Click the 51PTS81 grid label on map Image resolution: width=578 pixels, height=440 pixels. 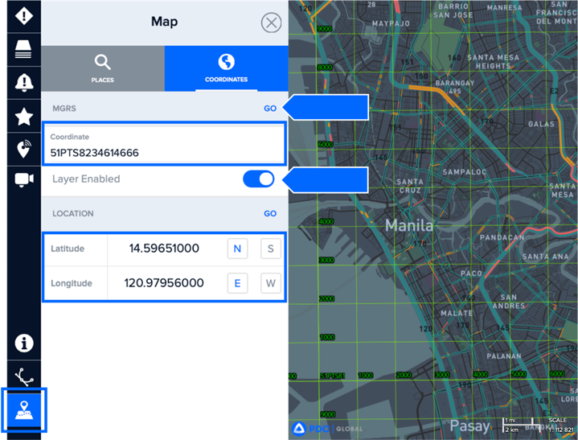click(333, 376)
